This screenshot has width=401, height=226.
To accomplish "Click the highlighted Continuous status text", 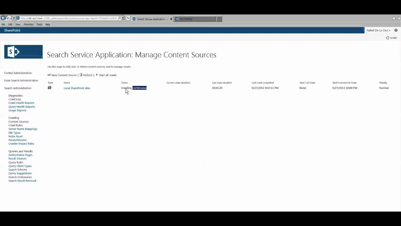I will 139,88.
